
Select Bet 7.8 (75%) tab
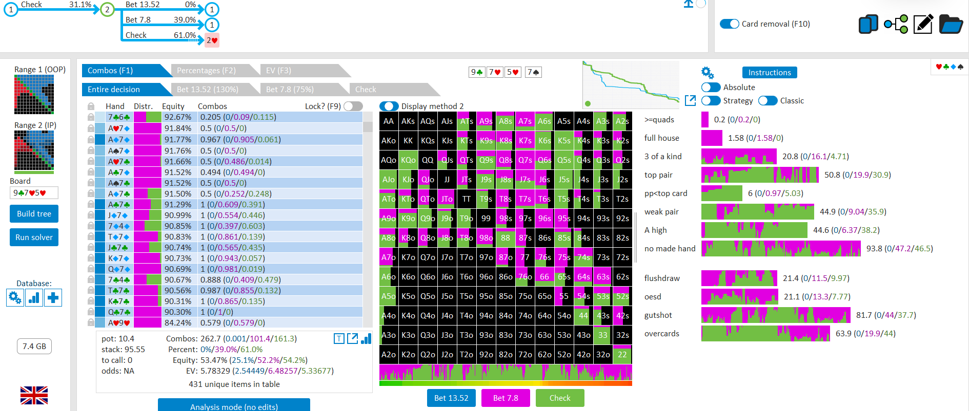305,89
